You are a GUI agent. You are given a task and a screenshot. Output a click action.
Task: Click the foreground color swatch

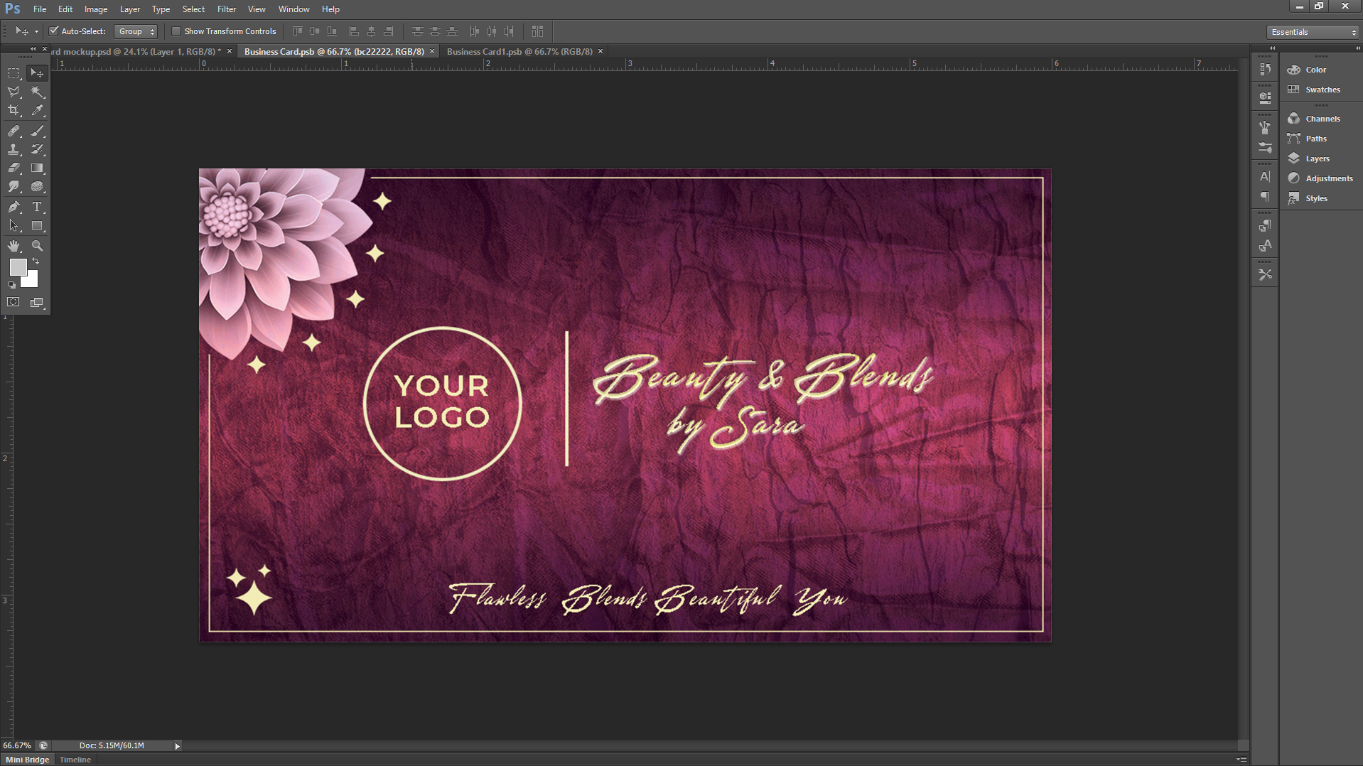[x=17, y=266]
